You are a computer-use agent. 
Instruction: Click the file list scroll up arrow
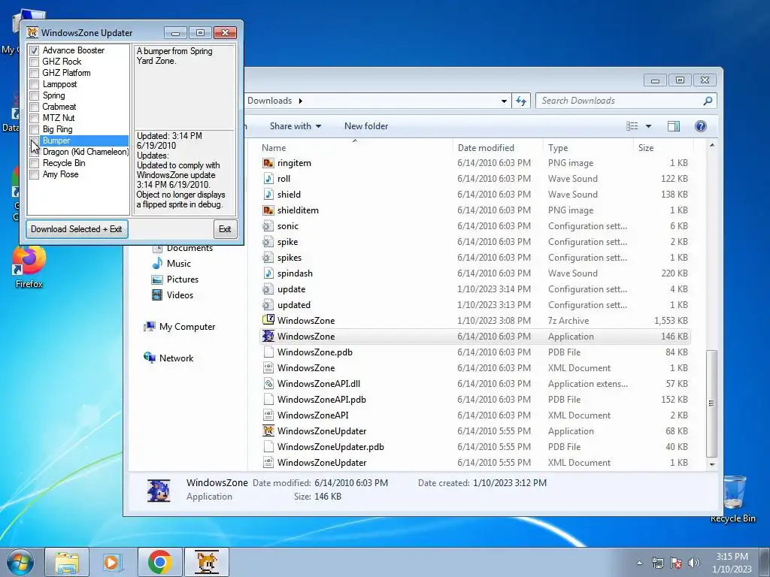click(x=711, y=145)
